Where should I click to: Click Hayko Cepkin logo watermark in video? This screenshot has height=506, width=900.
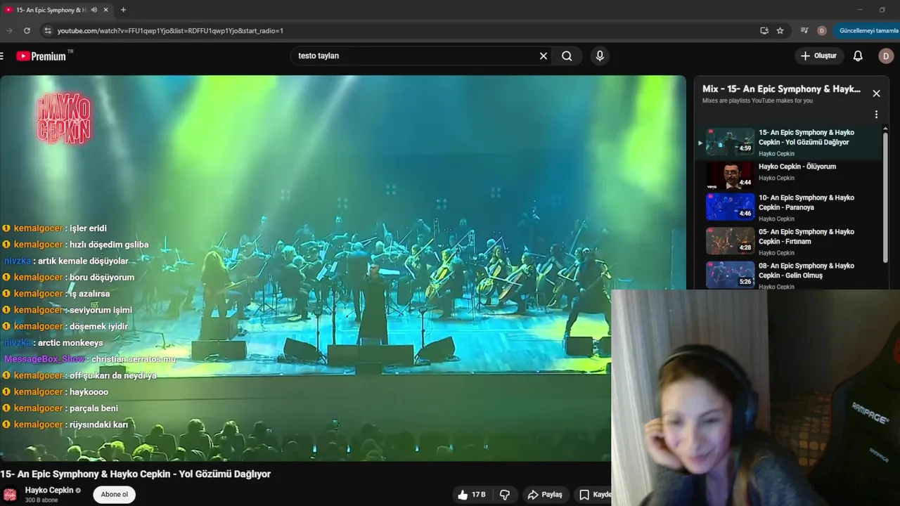pos(64,118)
